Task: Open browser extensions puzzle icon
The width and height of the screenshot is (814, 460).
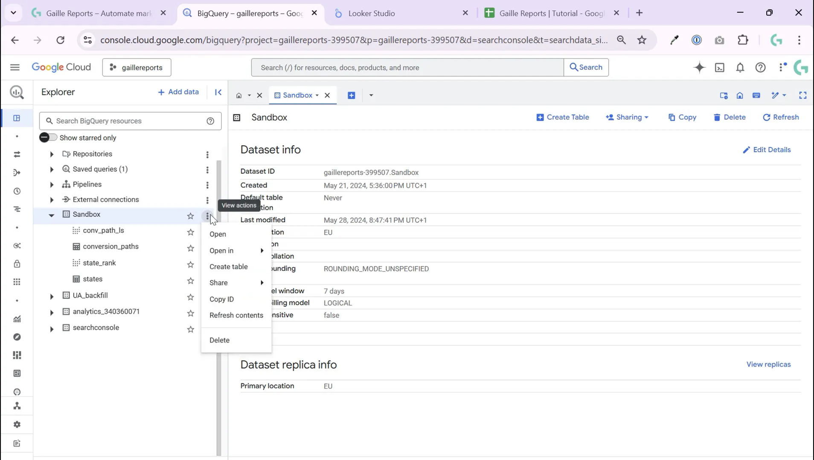Action: coord(743,40)
